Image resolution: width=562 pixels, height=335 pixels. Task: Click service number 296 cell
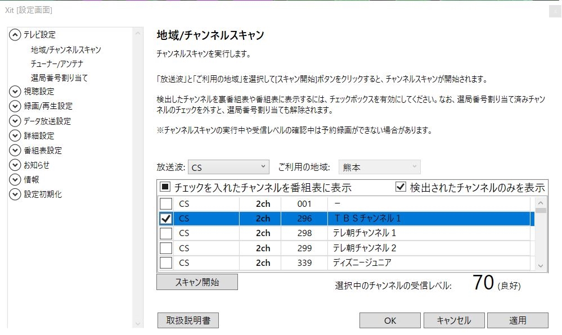[x=304, y=218]
